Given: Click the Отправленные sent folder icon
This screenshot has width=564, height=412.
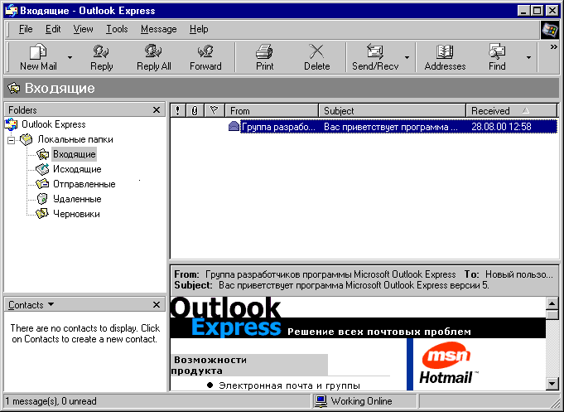Looking at the screenshot, I should coord(42,184).
